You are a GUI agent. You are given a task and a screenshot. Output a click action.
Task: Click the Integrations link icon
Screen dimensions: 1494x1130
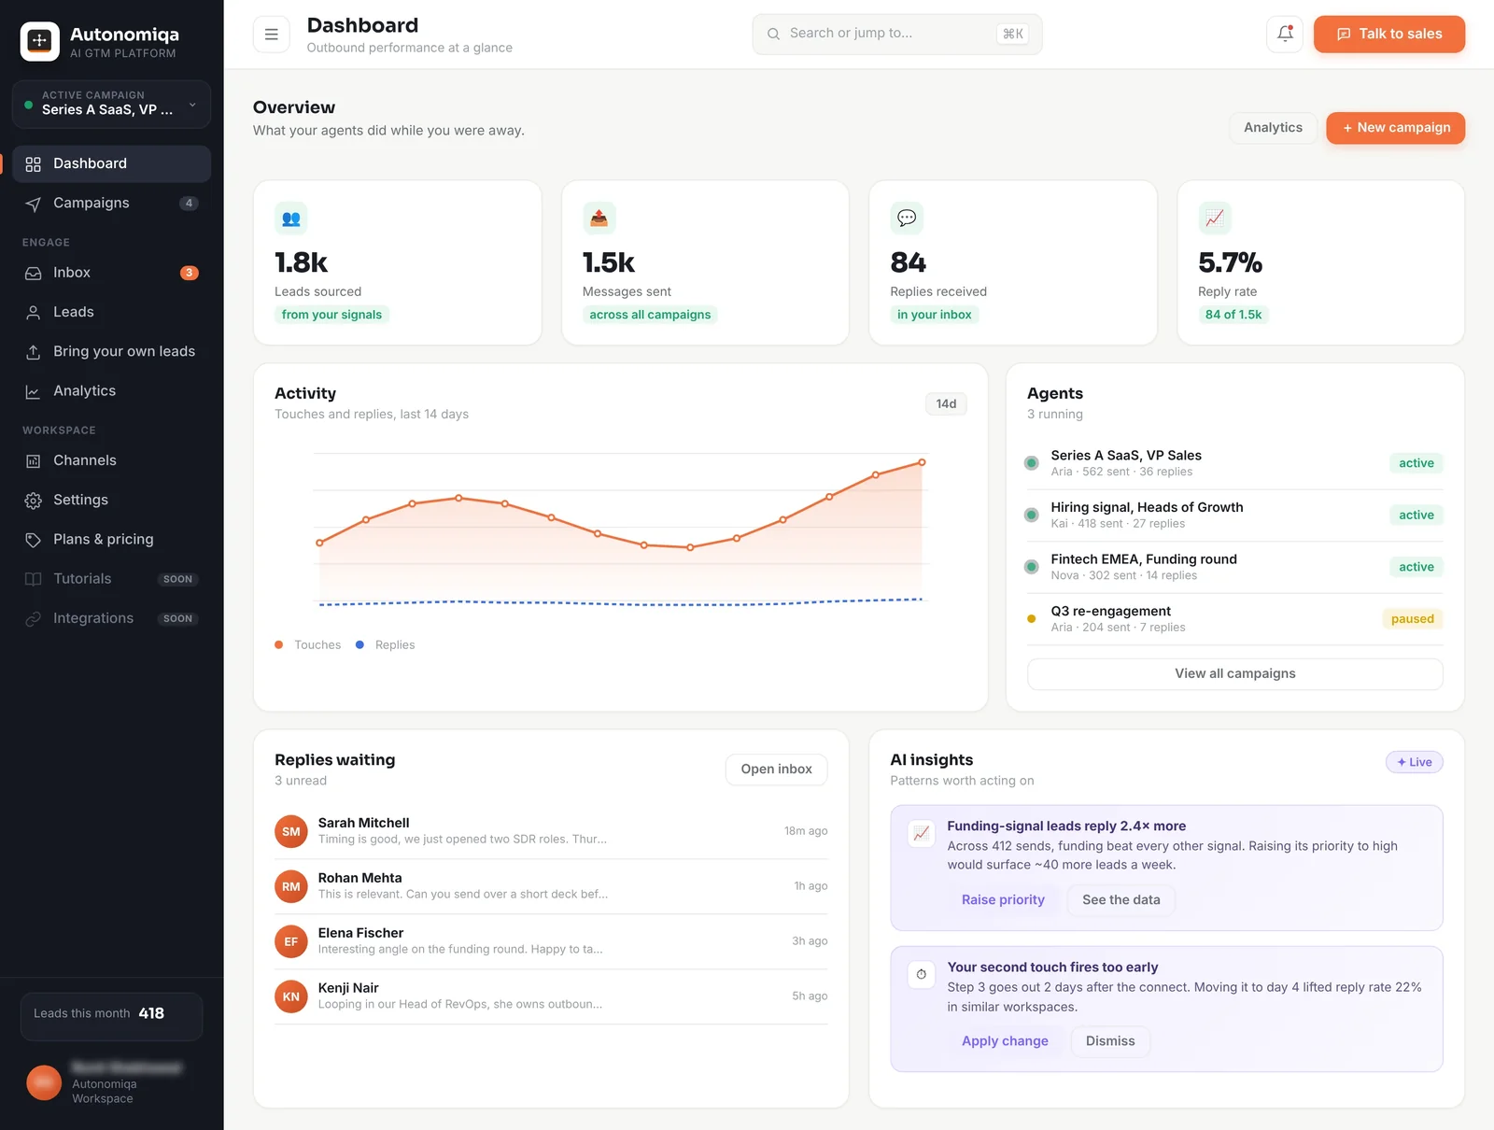[34, 618]
